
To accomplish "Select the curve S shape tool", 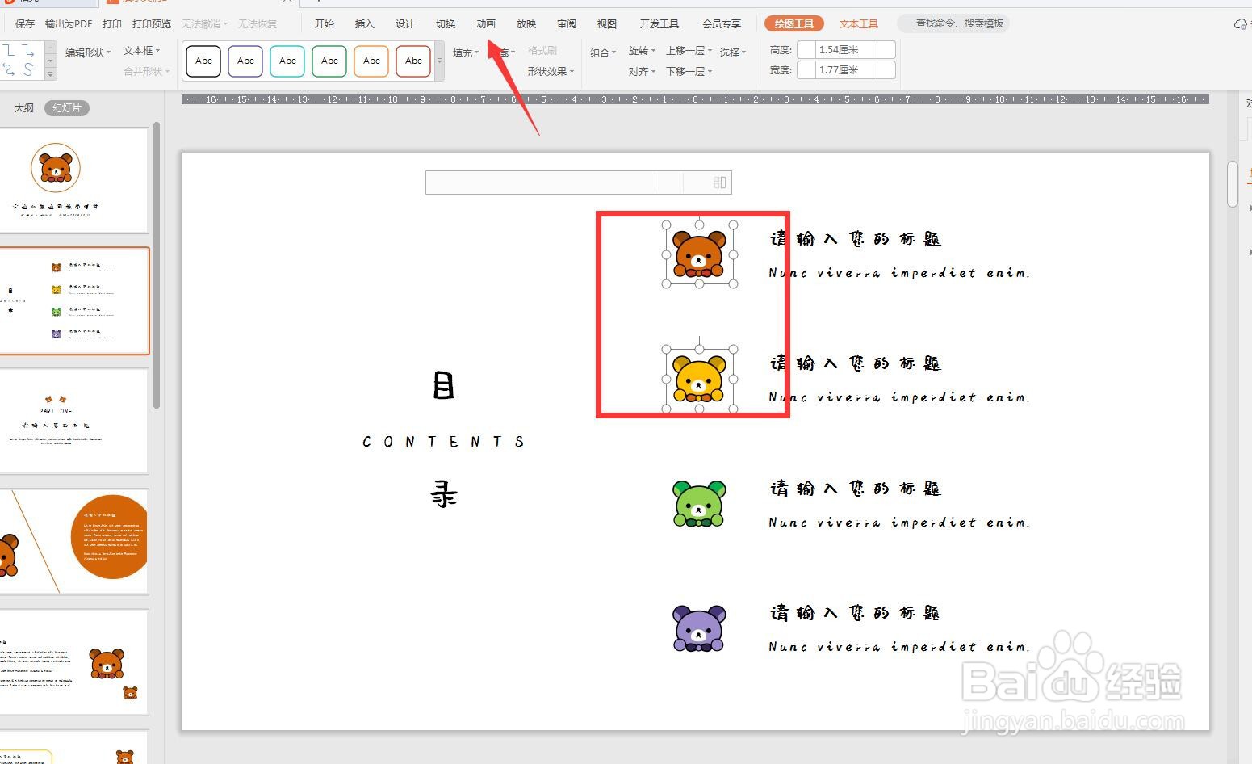I will point(28,70).
